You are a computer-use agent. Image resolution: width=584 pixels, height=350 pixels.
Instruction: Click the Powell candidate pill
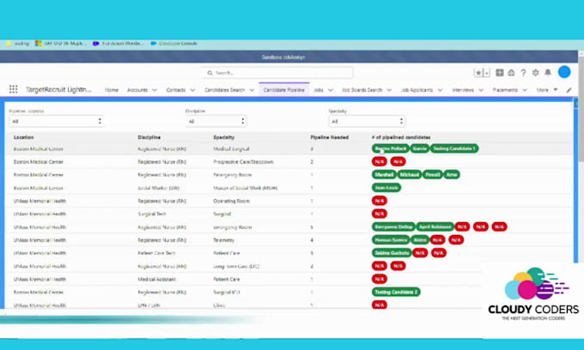pos(432,175)
